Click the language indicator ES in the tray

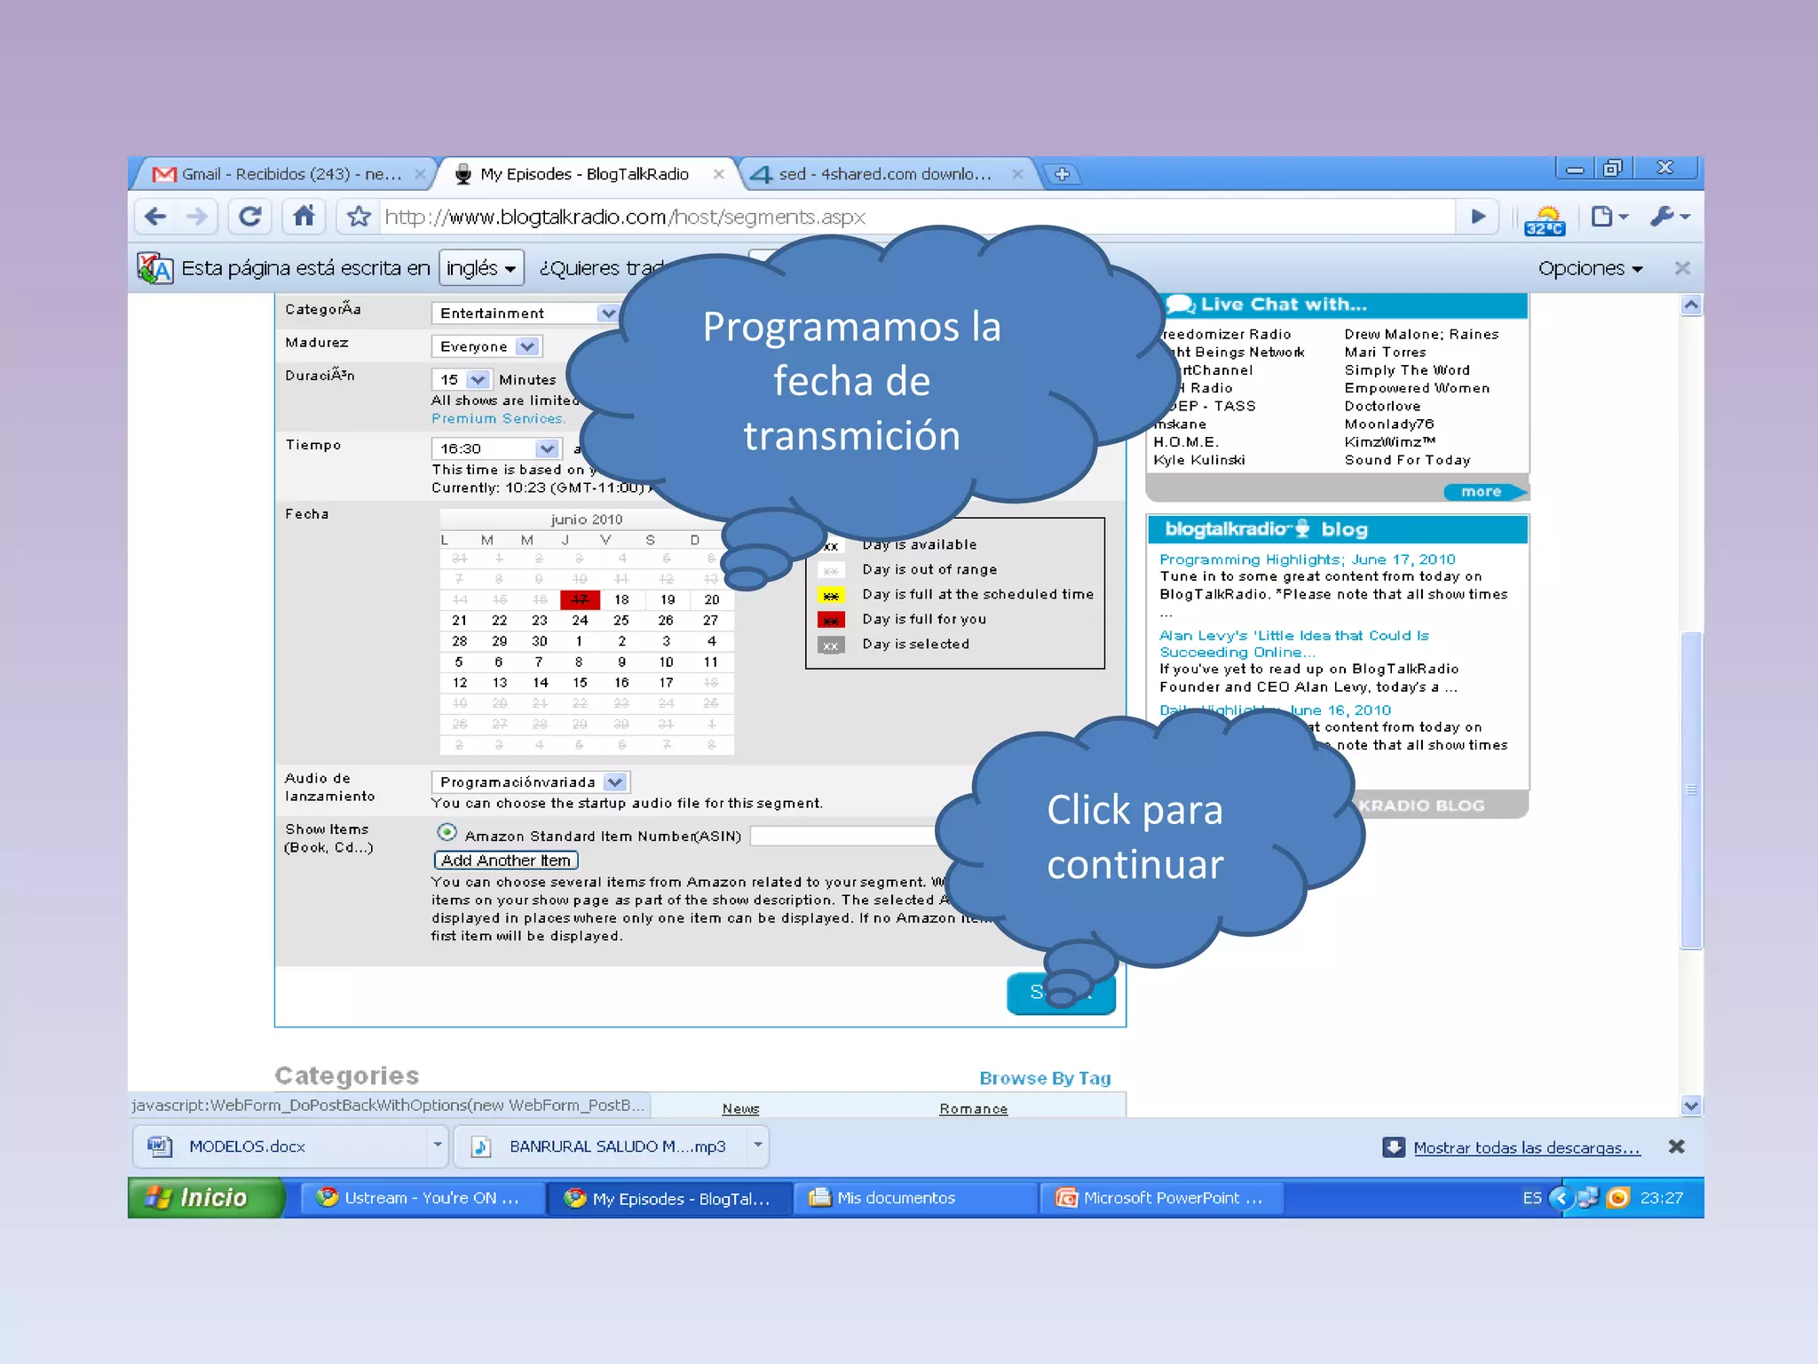pos(1532,1198)
